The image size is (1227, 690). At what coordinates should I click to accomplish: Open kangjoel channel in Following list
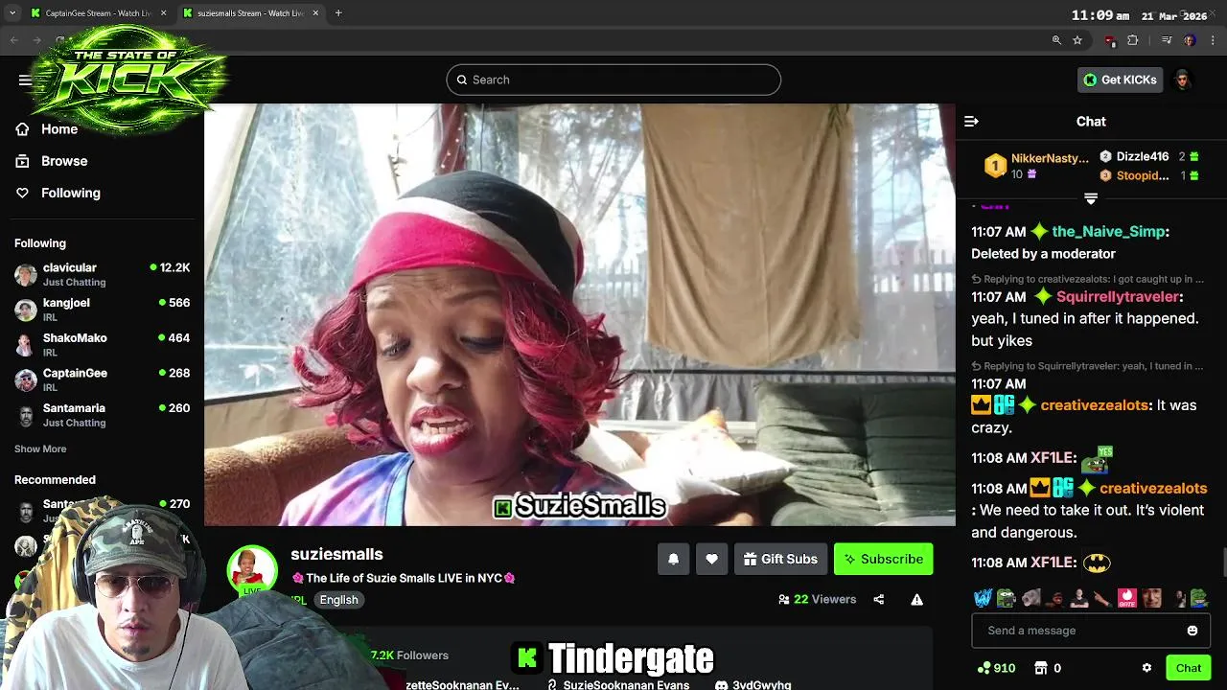click(102, 310)
